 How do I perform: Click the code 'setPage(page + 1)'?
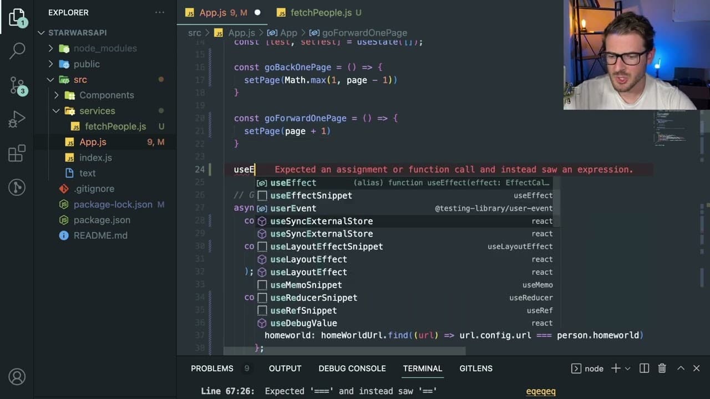click(287, 131)
